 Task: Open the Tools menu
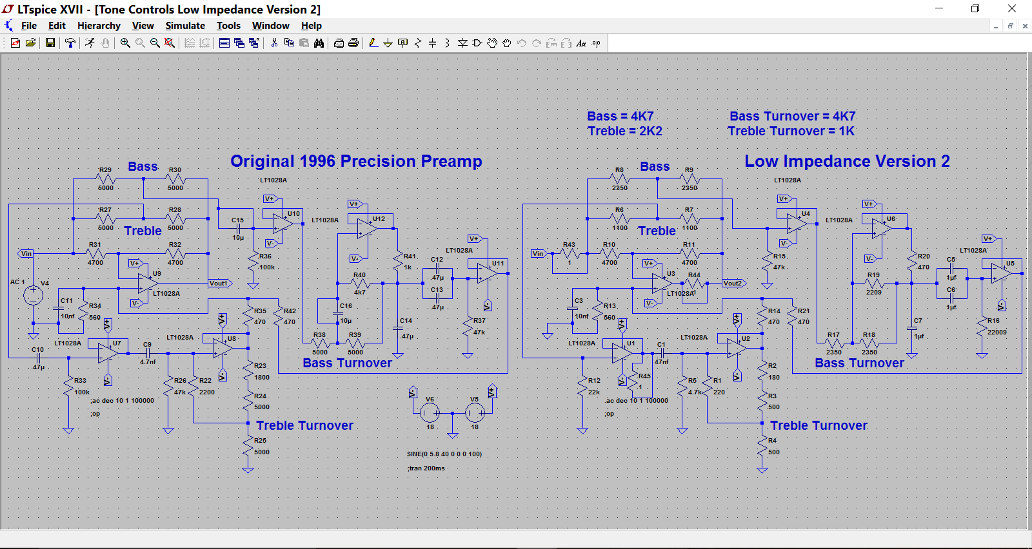228,26
